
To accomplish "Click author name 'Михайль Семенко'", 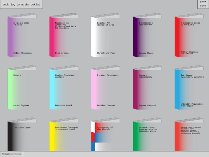I will (106, 105).
